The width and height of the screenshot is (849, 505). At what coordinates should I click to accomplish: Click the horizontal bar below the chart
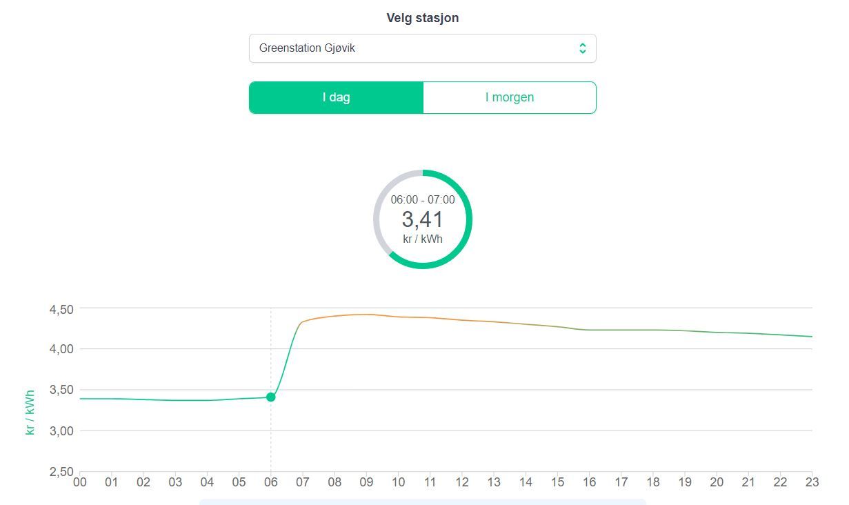(423, 502)
